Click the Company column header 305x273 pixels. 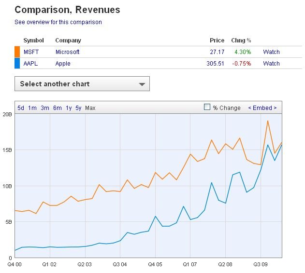(x=68, y=41)
